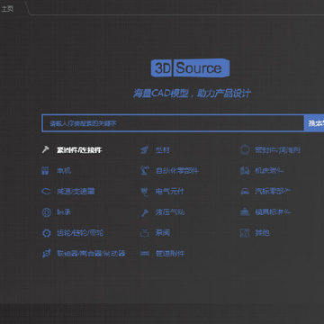Click the ring icon for 密封件/润滑剂
The width and height of the screenshot is (324, 324).
pyautogui.click(x=245, y=149)
